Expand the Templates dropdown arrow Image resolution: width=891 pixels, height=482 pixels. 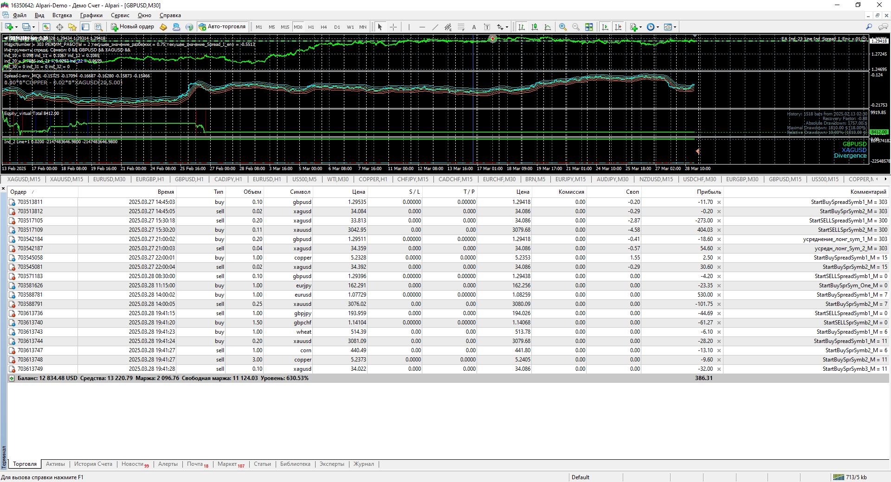[675, 27]
